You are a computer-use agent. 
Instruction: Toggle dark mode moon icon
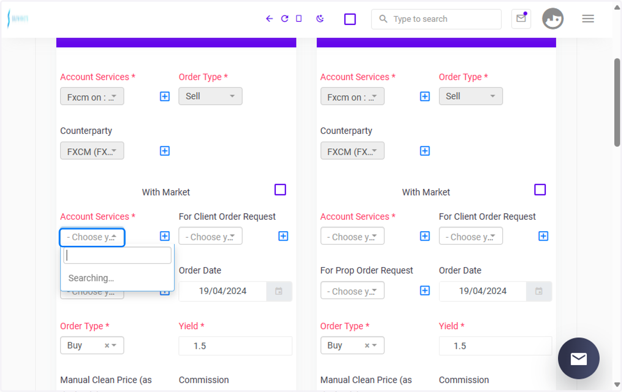320,19
